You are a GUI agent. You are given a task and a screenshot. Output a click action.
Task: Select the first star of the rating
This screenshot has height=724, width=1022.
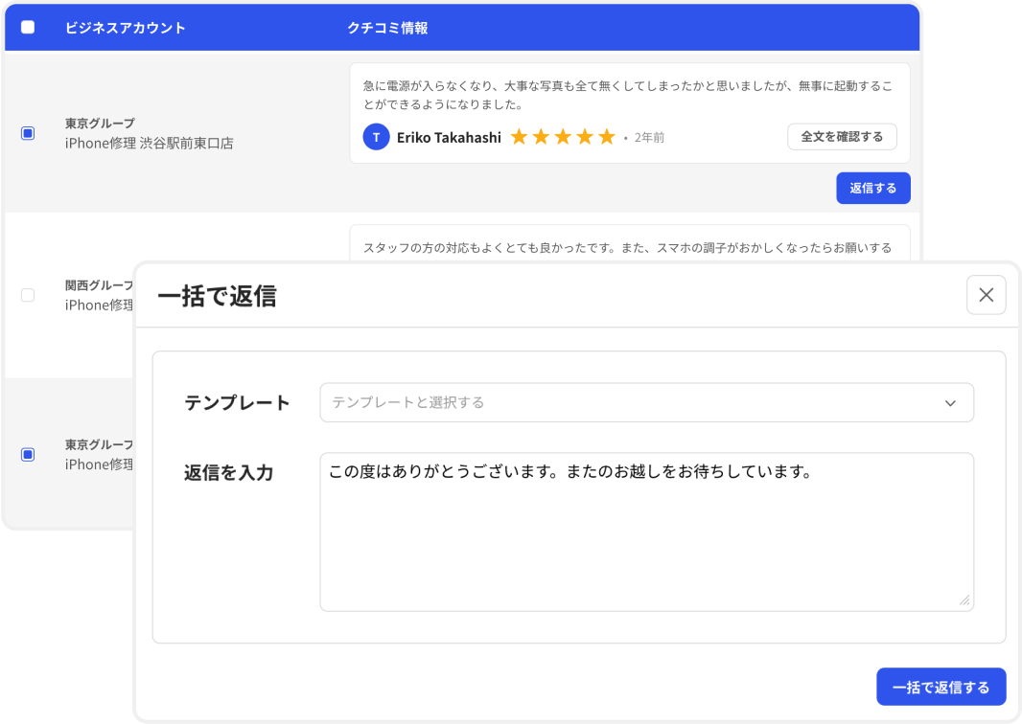pyautogui.click(x=519, y=137)
